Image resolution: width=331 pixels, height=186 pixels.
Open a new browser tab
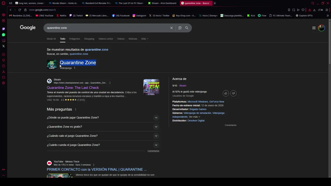click(x=215, y=3)
